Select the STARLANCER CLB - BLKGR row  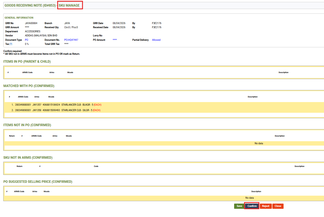[x=76, y=105]
